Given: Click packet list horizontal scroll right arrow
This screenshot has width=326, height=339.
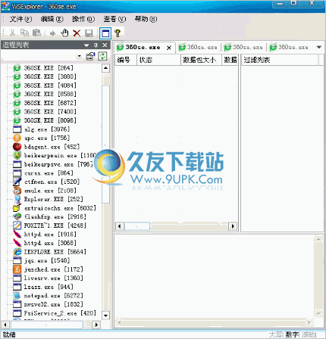Looking at the screenshot, I should point(233,226).
